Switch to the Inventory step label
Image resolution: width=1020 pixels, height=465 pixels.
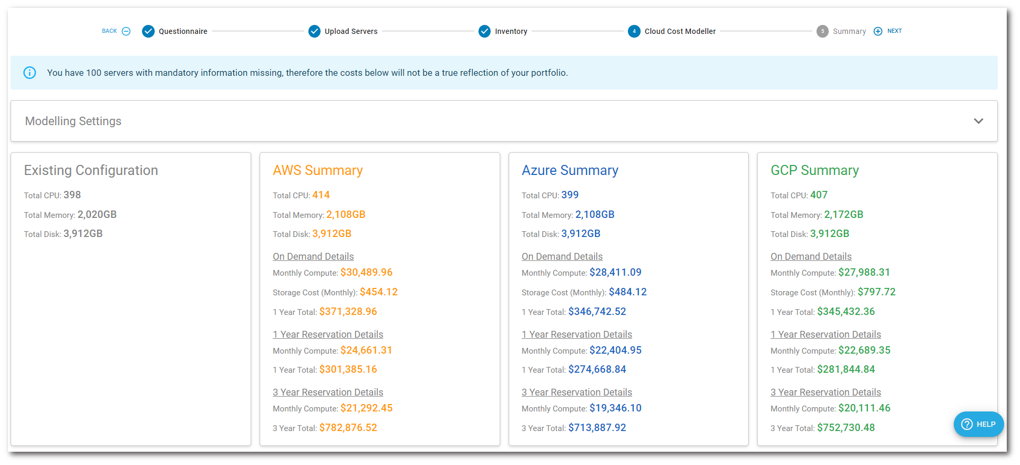pos(511,31)
